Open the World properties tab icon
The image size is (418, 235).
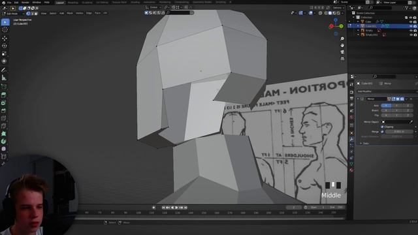pyautogui.click(x=351, y=117)
